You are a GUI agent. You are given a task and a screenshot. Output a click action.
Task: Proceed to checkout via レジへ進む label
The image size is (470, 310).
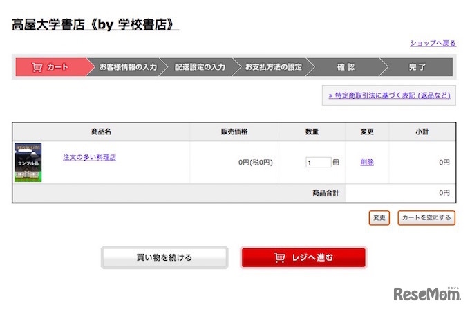pyautogui.click(x=314, y=257)
